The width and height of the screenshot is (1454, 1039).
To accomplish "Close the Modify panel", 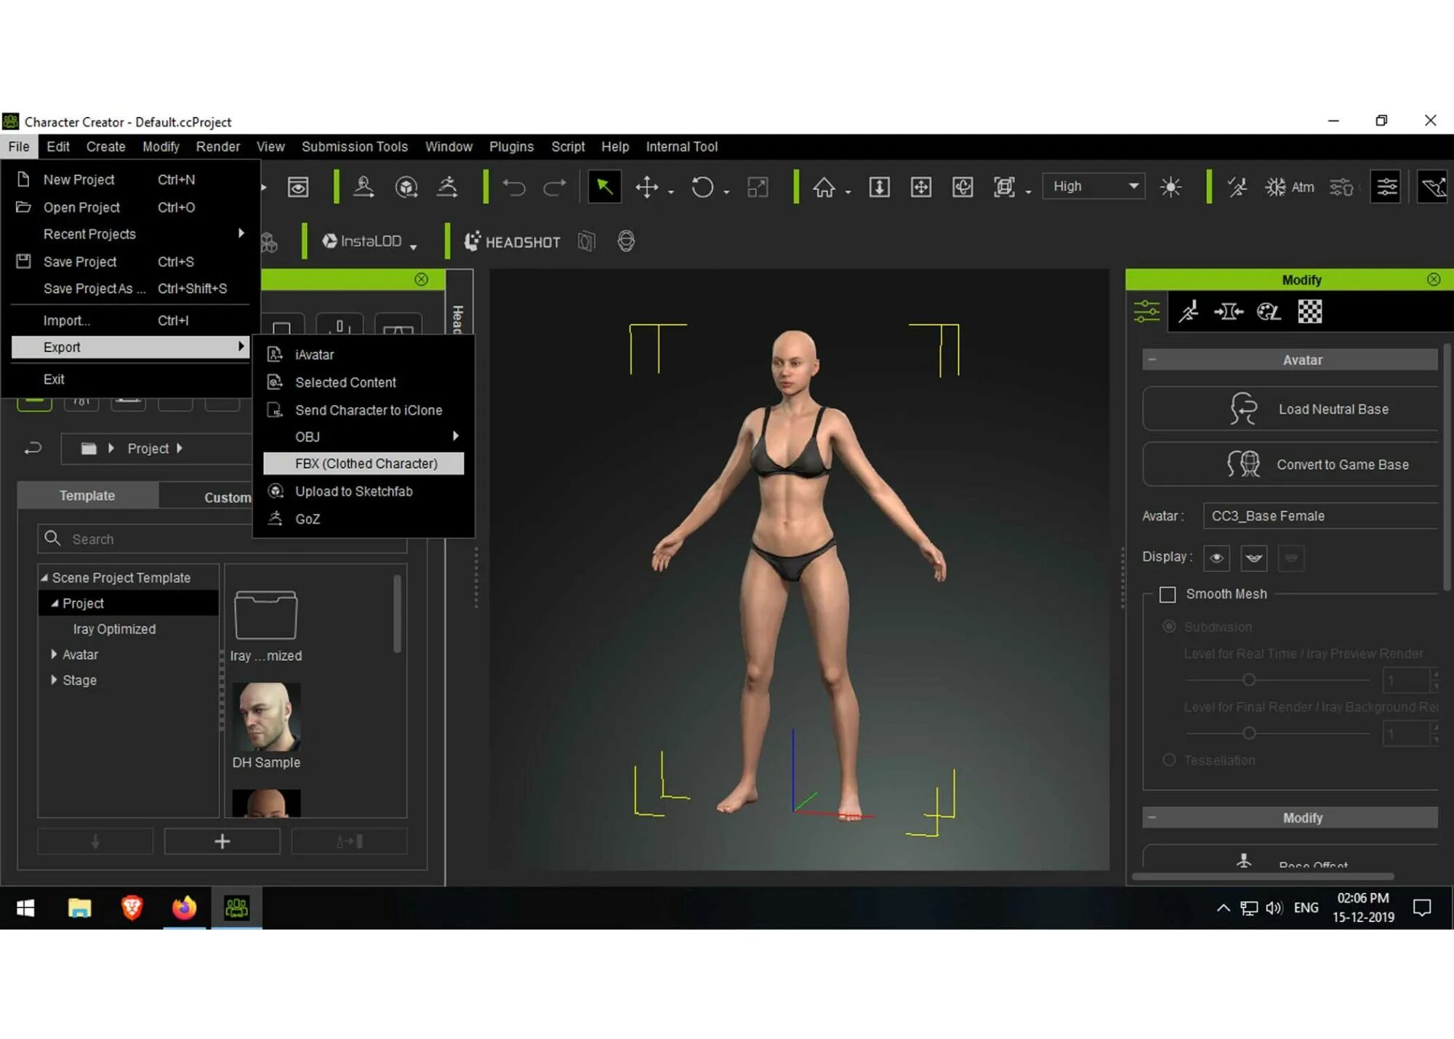I will (1433, 279).
